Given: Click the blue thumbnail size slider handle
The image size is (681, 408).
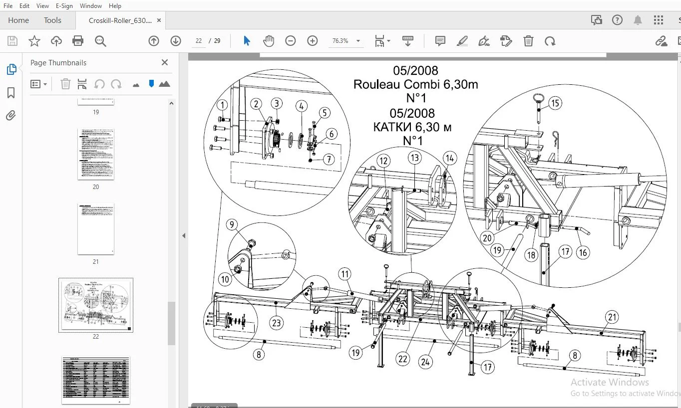Looking at the screenshot, I should pyautogui.click(x=151, y=84).
